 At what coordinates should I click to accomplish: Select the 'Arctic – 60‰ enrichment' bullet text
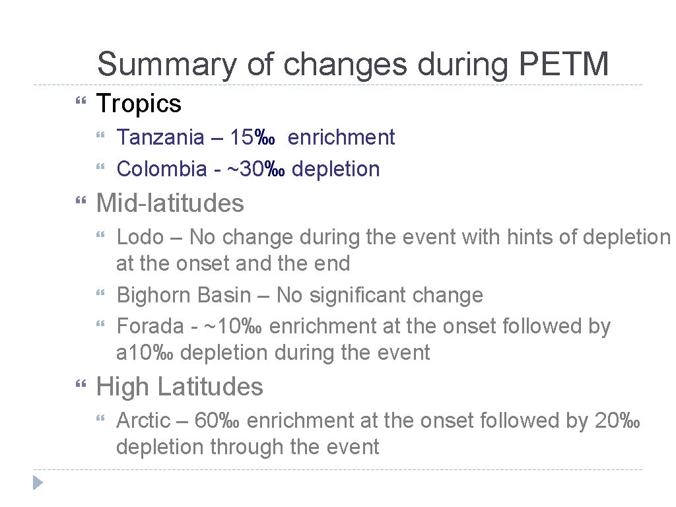[x=378, y=433]
